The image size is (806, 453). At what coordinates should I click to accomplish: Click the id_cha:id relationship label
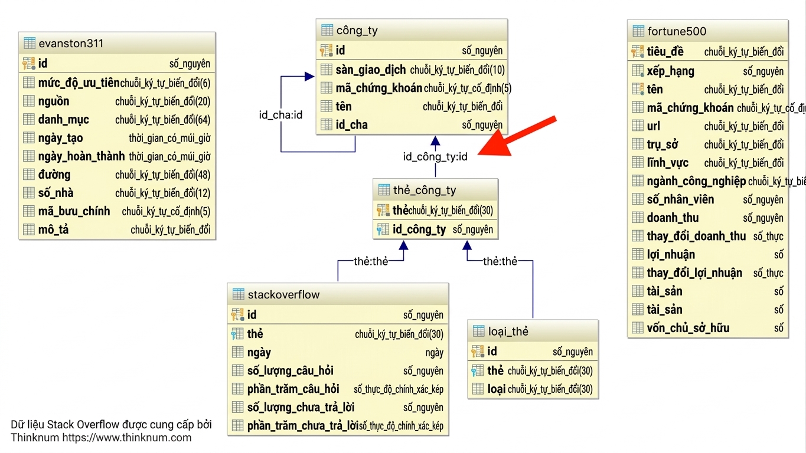pyautogui.click(x=280, y=114)
